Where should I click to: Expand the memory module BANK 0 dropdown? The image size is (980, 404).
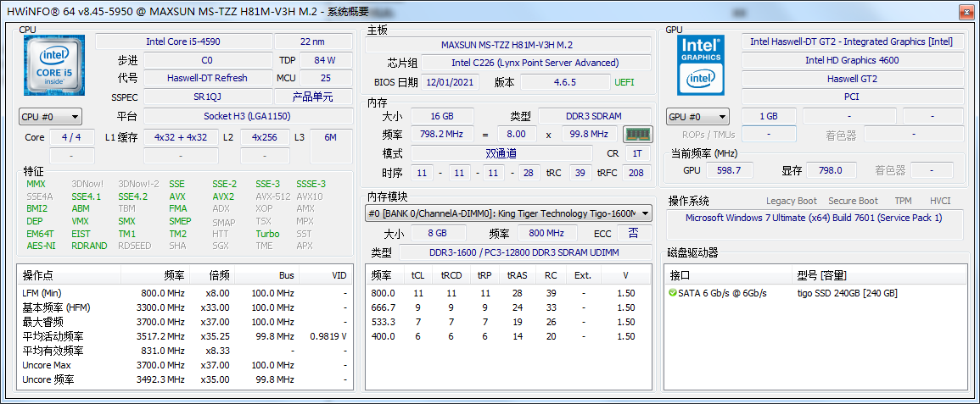coord(509,213)
